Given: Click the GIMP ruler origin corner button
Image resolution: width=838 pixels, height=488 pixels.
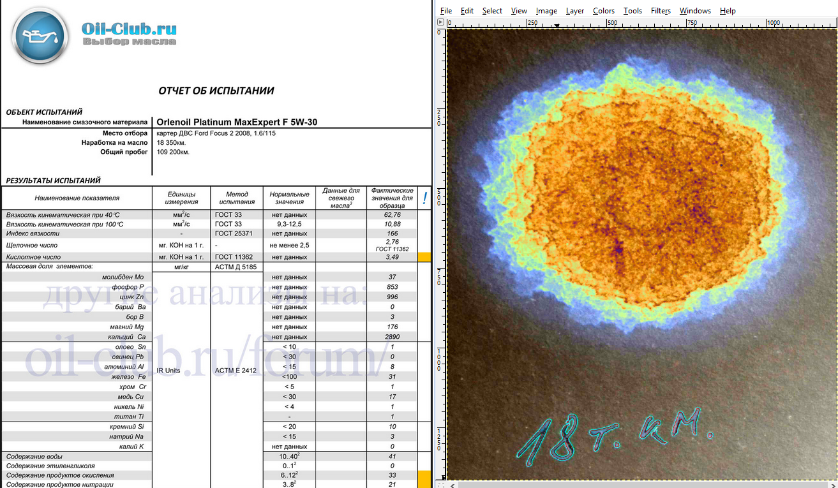Looking at the screenshot, I should 440,22.
